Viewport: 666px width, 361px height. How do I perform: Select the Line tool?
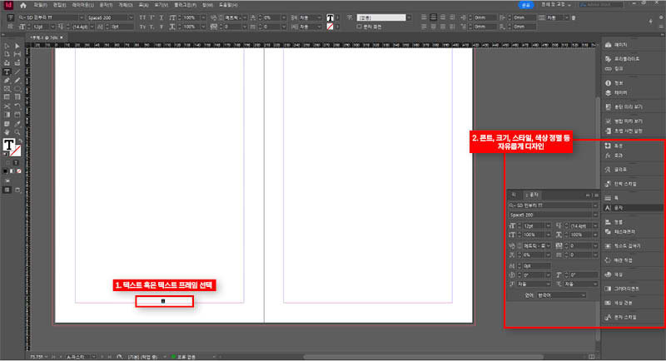pos(17,72)
